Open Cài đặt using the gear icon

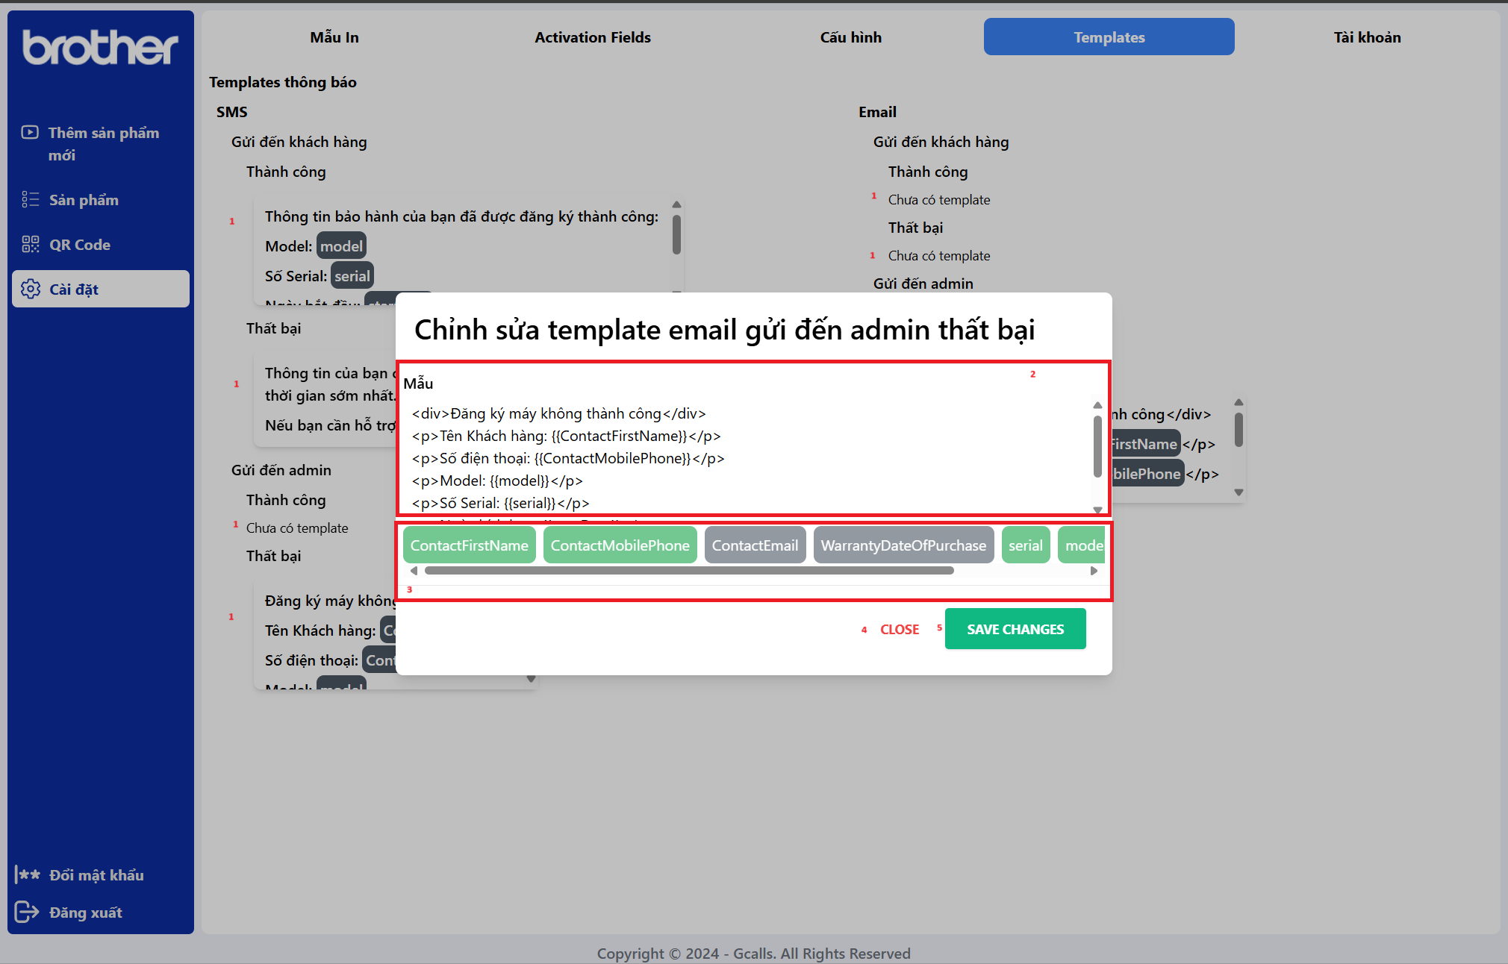click(x=31, y=289)
